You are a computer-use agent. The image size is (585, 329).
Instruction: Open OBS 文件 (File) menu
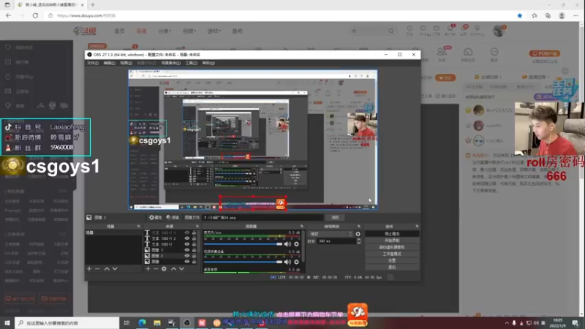[x=92, y=63]
